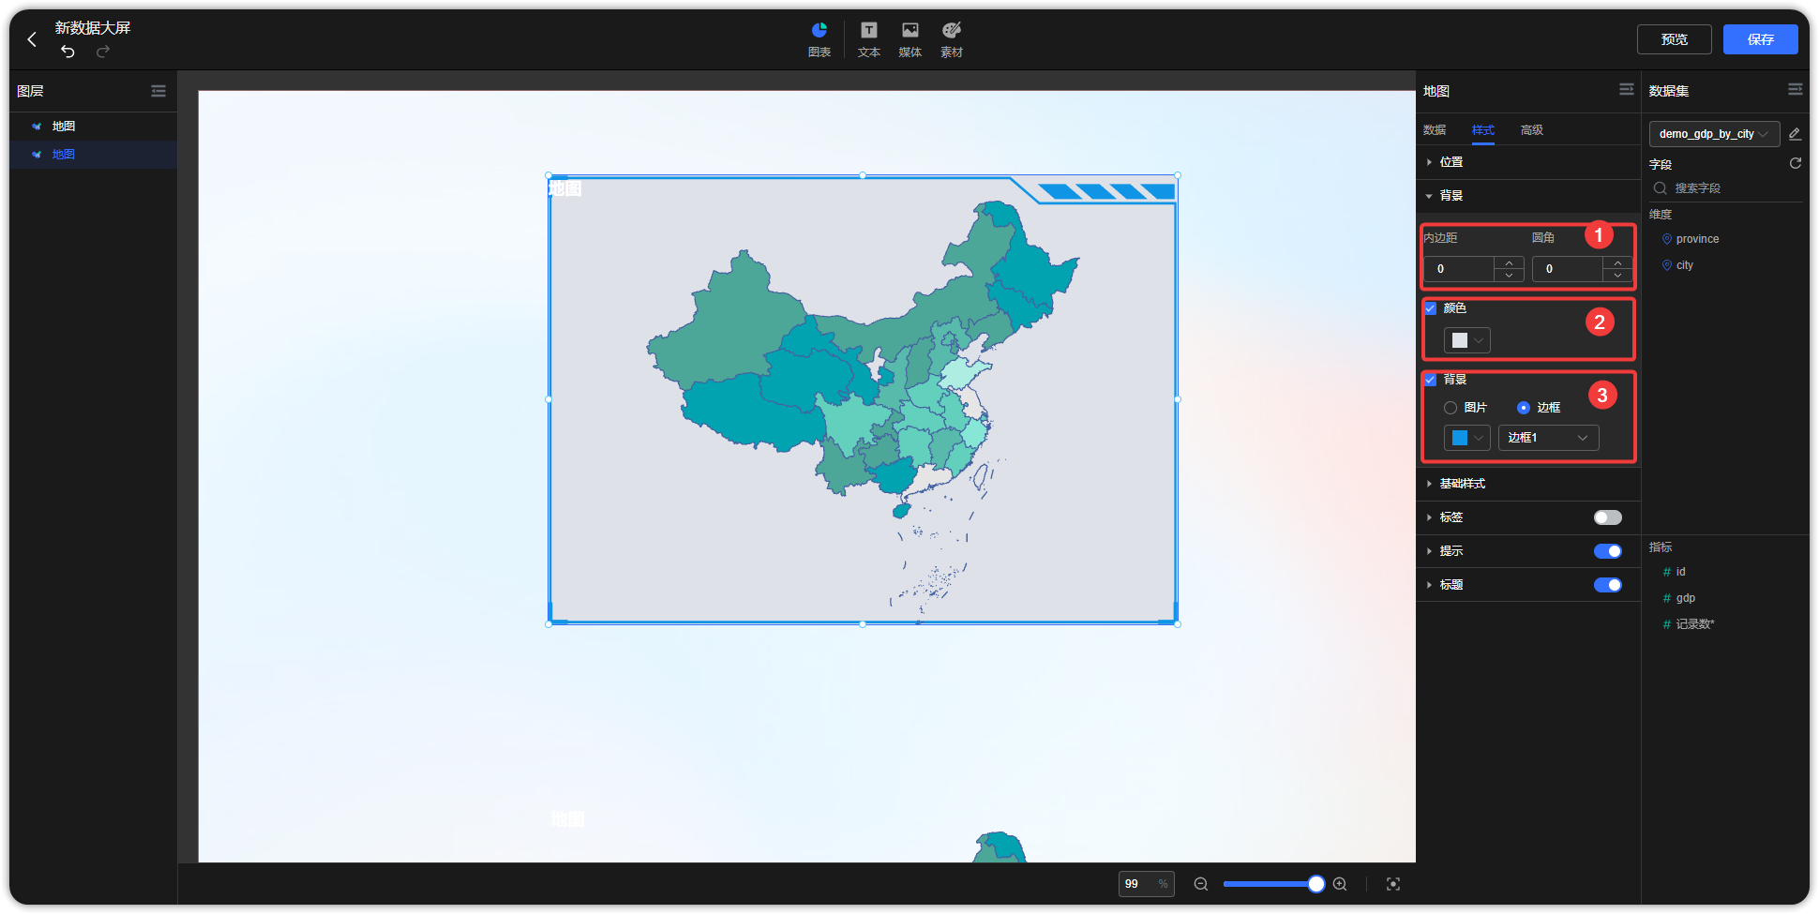This screenshot has width=1819, height=914.
Task: Expand the 标题 section arrow
Action: pos(1429,585)
